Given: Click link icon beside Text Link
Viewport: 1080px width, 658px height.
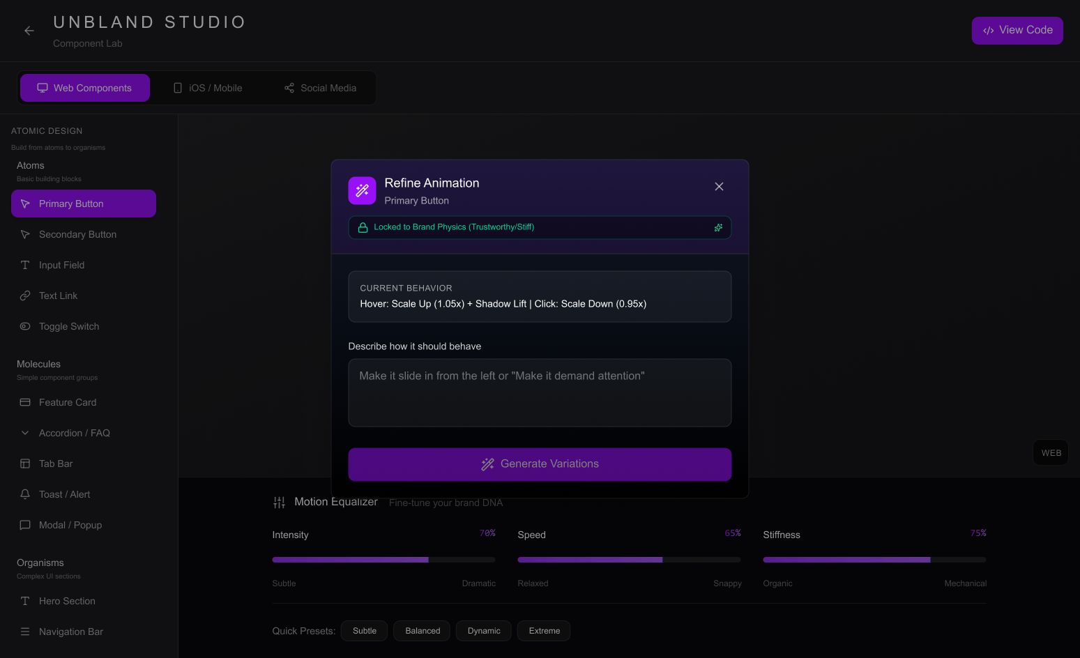Looking at the screenshot, I should tap(25, 296).
